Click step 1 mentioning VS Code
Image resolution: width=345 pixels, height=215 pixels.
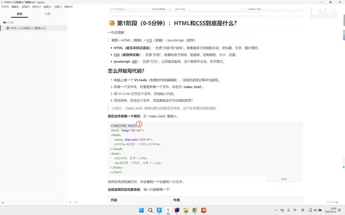tap(167, 80)
